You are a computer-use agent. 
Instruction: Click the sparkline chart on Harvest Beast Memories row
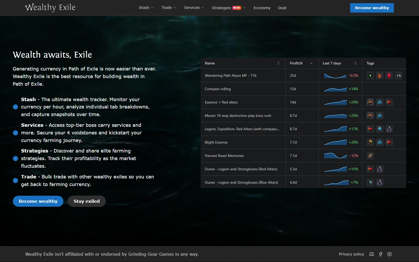click(x=335, y=156)
